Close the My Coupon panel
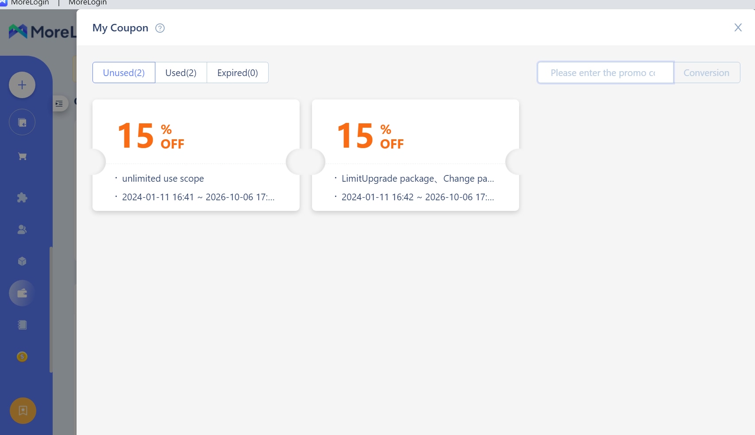The width and height of the screenshot is (755, 435). (x=738, y=28)
